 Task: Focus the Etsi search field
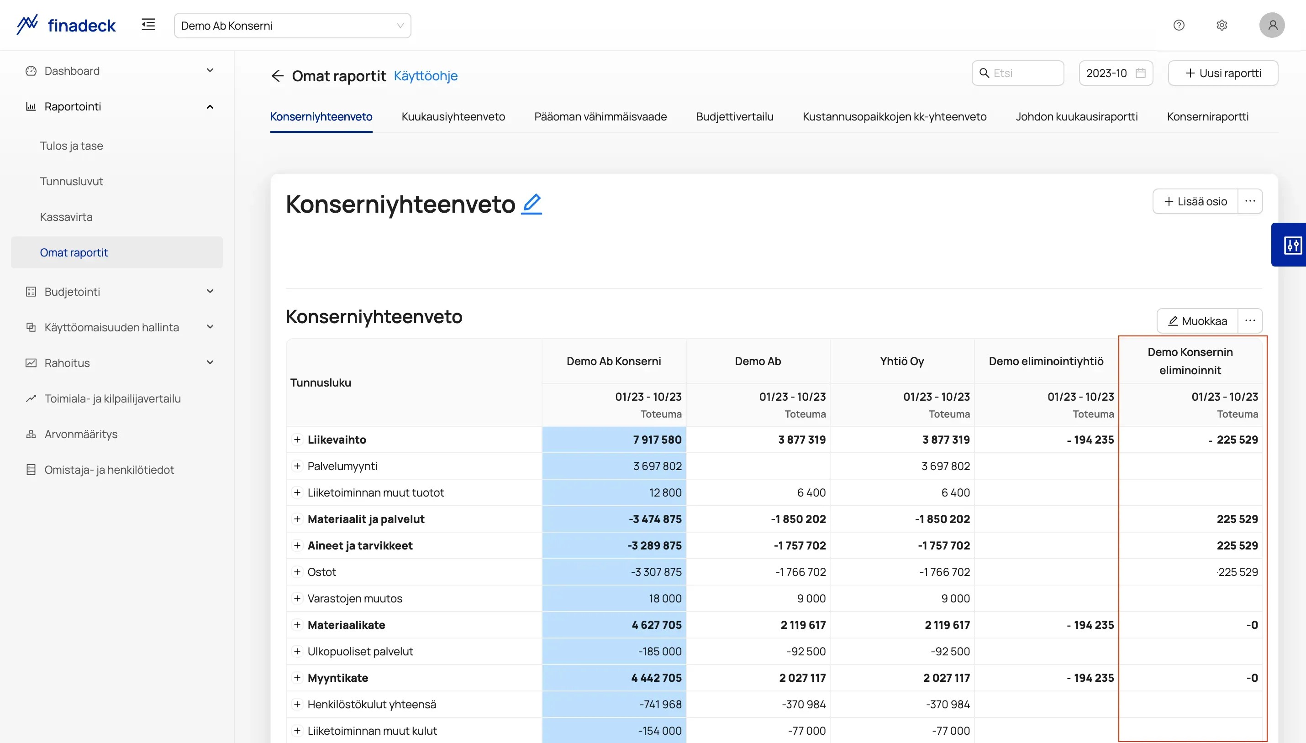1017,73
